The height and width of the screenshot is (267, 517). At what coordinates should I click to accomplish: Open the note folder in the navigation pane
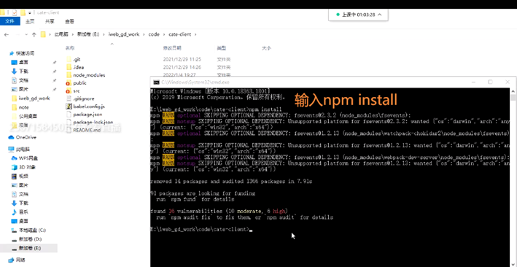24,107
